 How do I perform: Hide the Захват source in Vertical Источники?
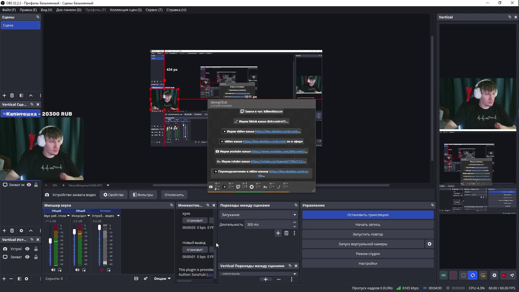coord(27,257)
